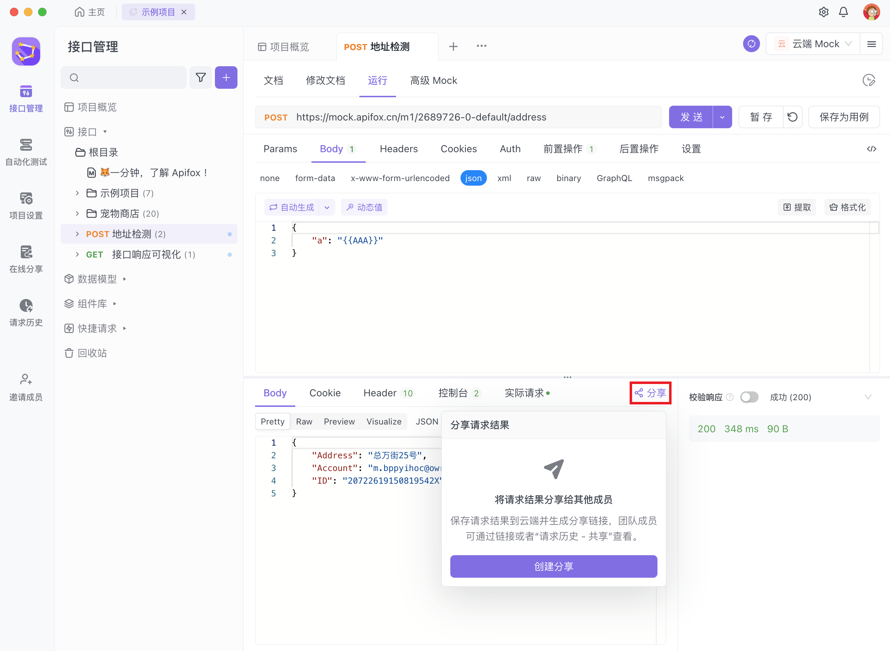The image size is (890, 651).
Task: Expand the 宠物商店 folder
Action: 77,213
